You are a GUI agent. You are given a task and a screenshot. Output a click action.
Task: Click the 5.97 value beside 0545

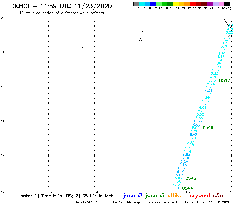tap(178, 179)
